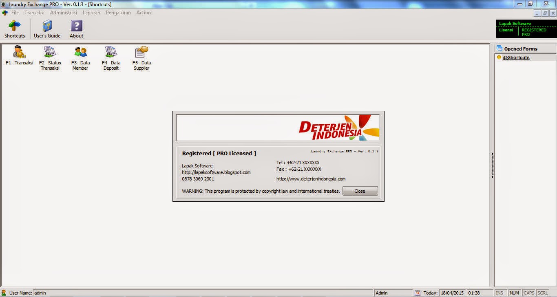Open the F4 - Data Deposit shortcut

click(x=111, y=54)
